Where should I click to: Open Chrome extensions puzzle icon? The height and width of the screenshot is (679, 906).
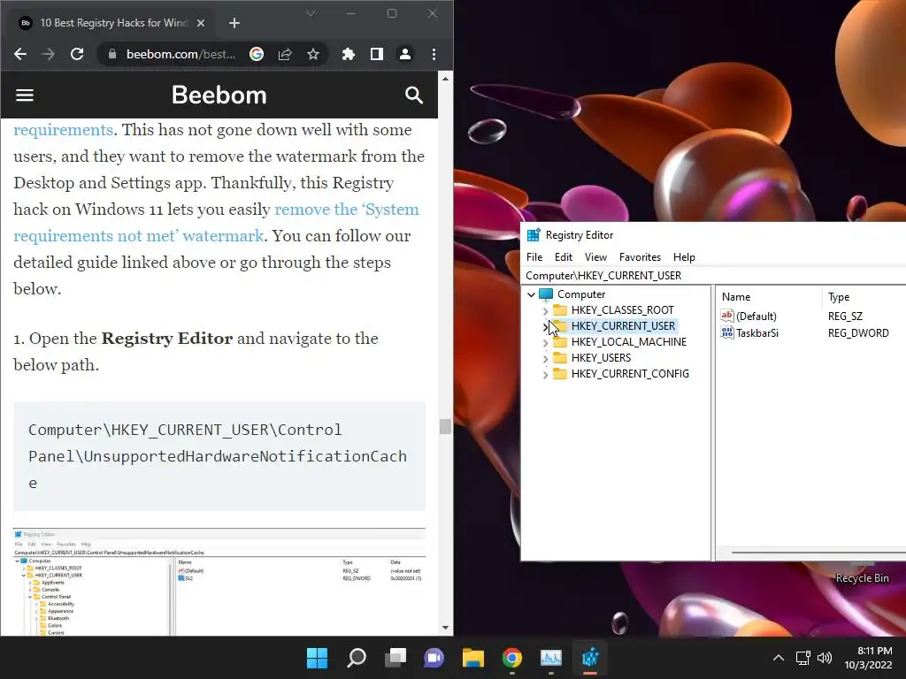(349, 54)
